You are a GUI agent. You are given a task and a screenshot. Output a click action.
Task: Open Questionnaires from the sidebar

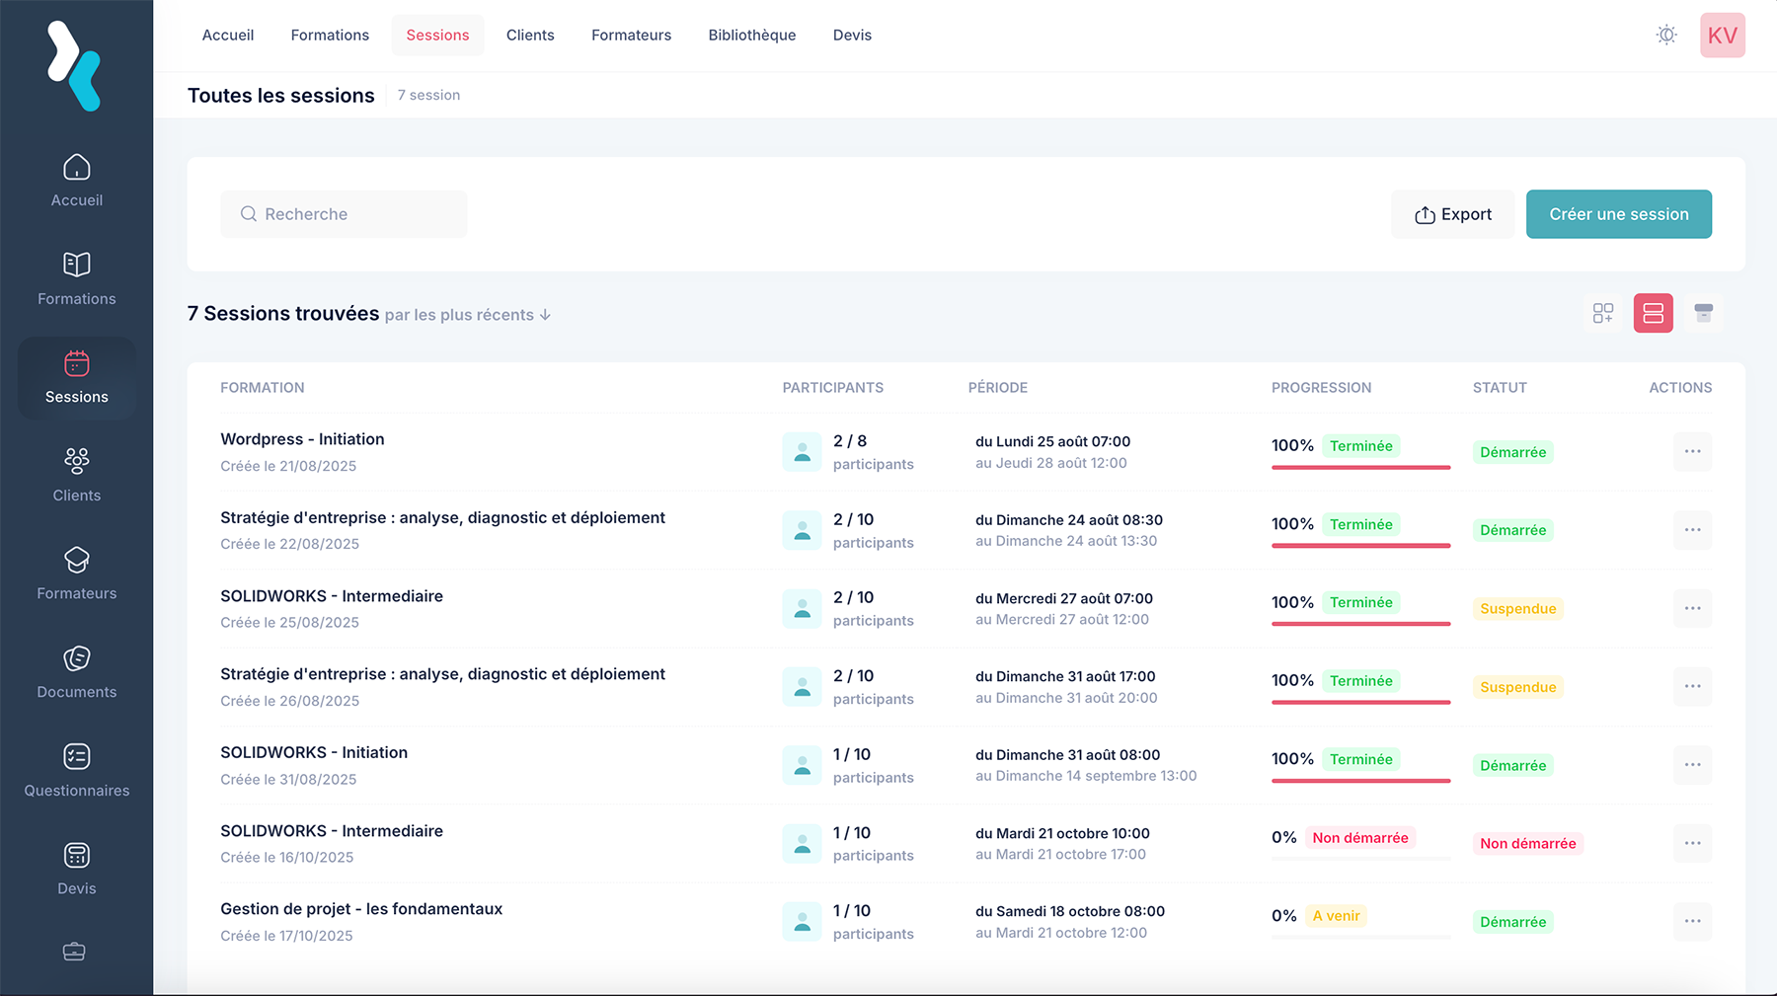(76, 771)
